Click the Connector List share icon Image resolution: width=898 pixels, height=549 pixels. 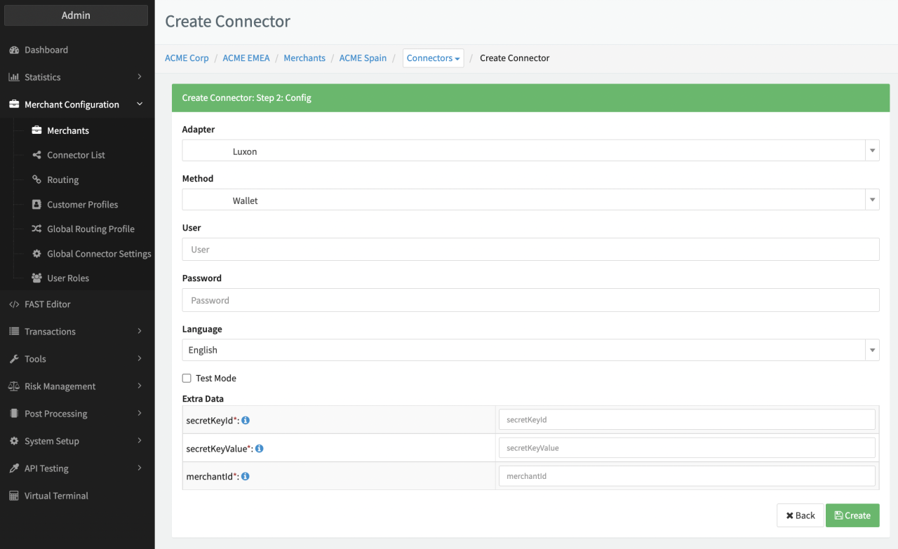point(36,155)
